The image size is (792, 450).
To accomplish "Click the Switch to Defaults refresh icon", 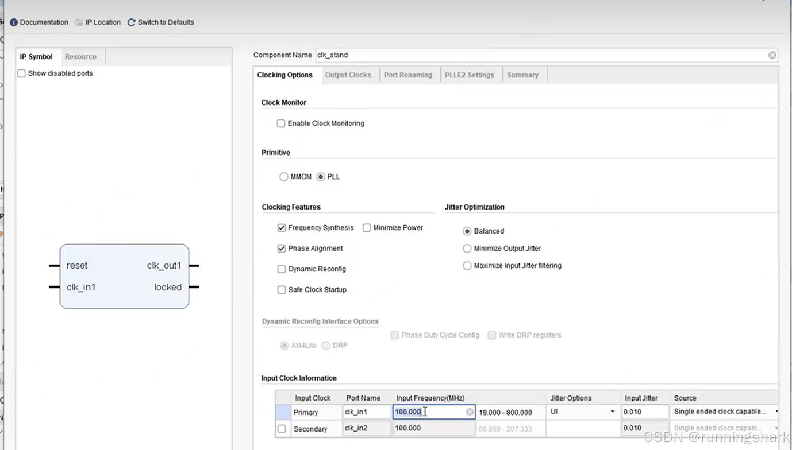I will click(131, 22).
